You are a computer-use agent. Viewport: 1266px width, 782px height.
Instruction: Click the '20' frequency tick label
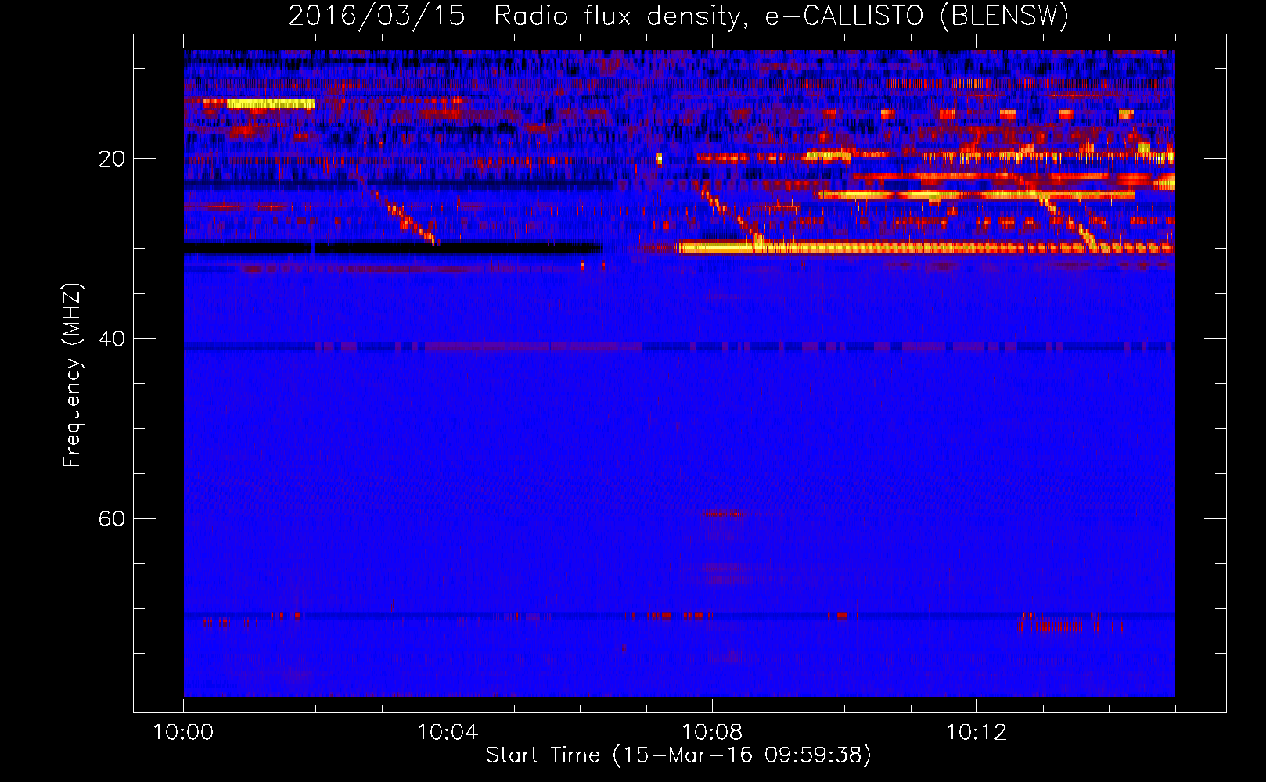coord(112,159)
